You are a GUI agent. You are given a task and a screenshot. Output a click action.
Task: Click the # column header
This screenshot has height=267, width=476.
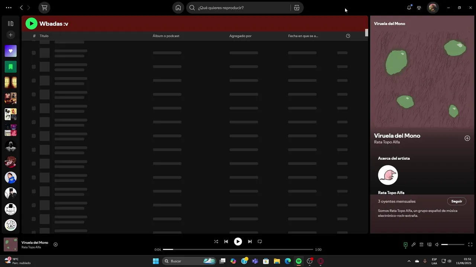pyautogui.click(x=34, y=36)
